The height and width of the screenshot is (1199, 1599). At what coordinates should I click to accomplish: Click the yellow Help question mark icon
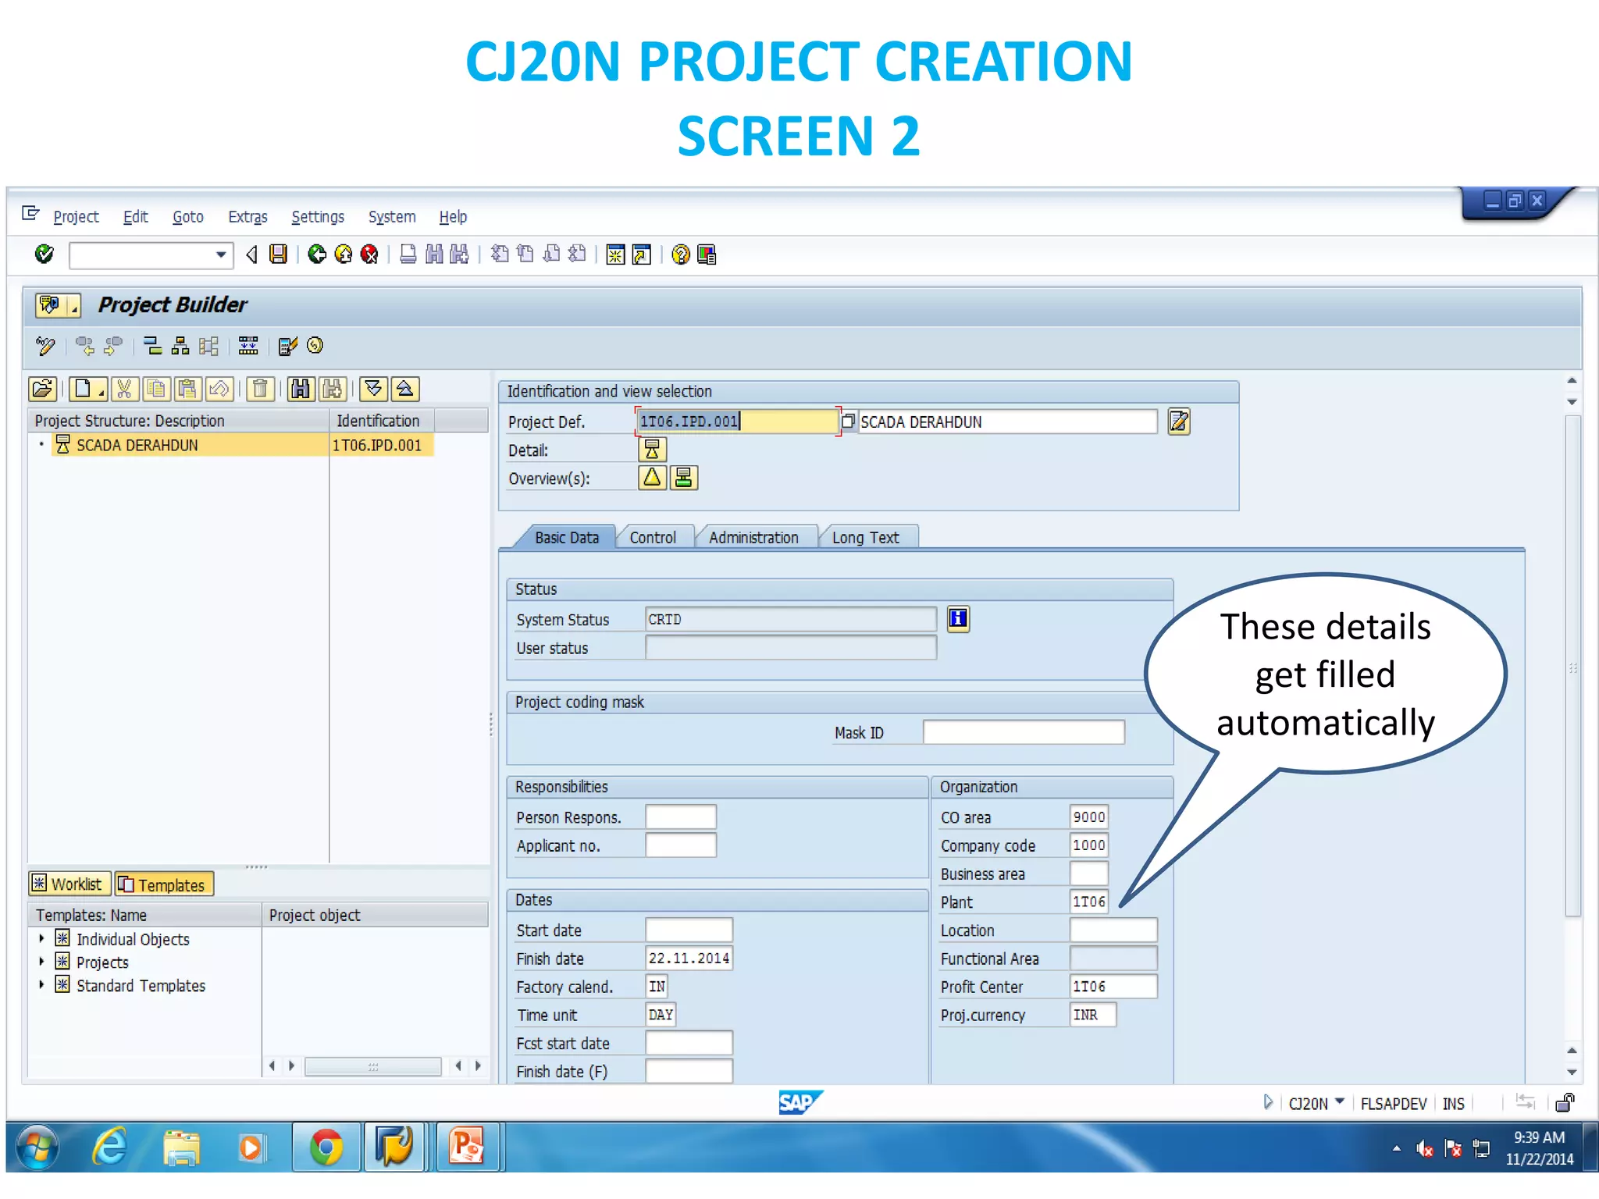680,254
